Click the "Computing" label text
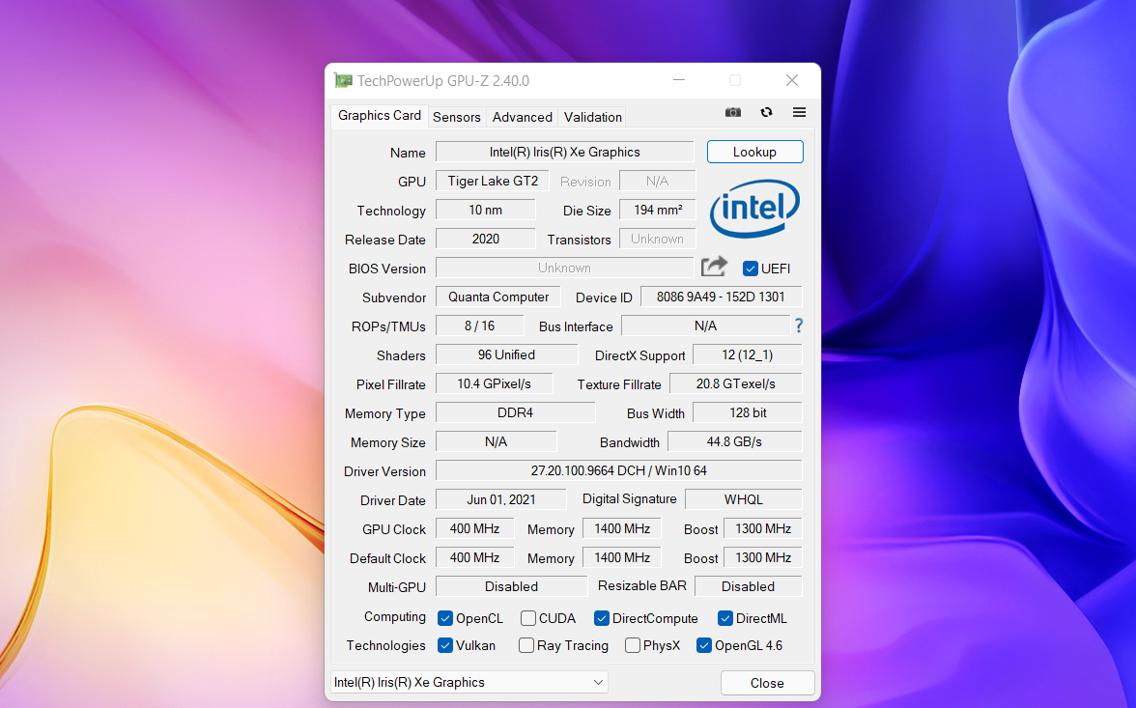This screenshot has height=708, width=1136. [x=395, y=616]
